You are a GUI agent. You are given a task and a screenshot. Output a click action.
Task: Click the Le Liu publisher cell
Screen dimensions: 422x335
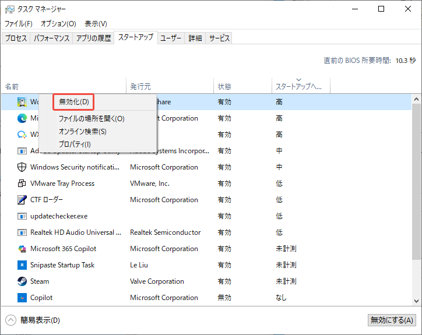(139, 265)
